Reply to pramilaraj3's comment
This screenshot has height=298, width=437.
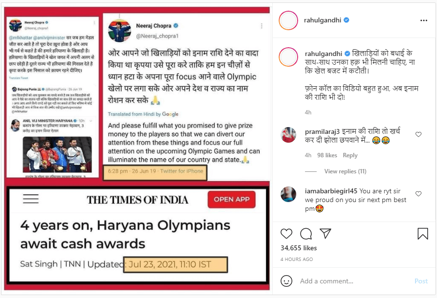pos(350,155)
